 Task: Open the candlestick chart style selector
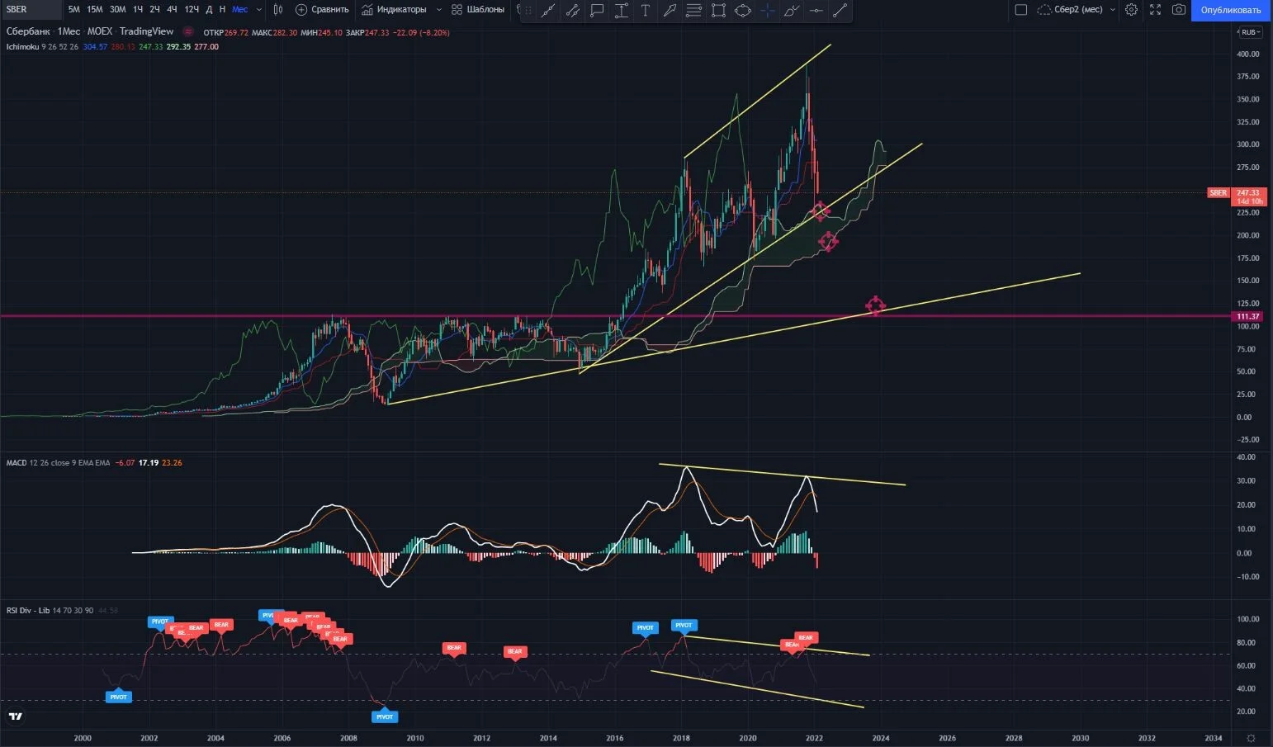click(278, 10)
